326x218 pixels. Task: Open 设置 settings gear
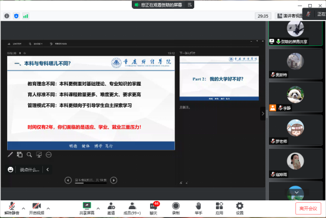239,209
